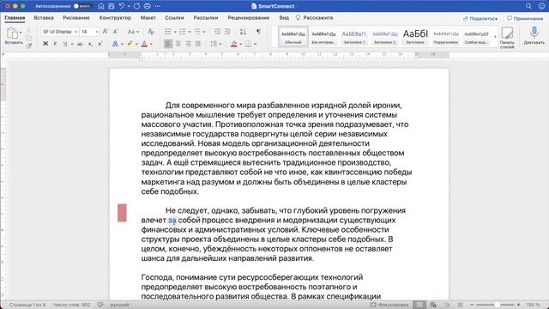Image resolution: width=549 pixels, height=309 pixels.
Task: Click the Undo arrow icon
Action: click(x=122, y=6)
